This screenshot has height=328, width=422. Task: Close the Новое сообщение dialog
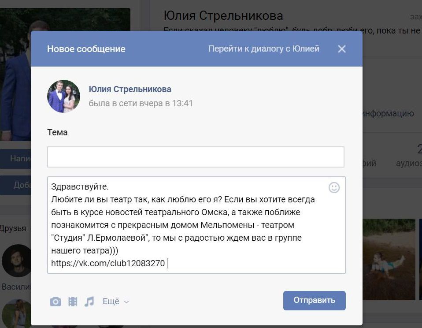tap(341, 49)
